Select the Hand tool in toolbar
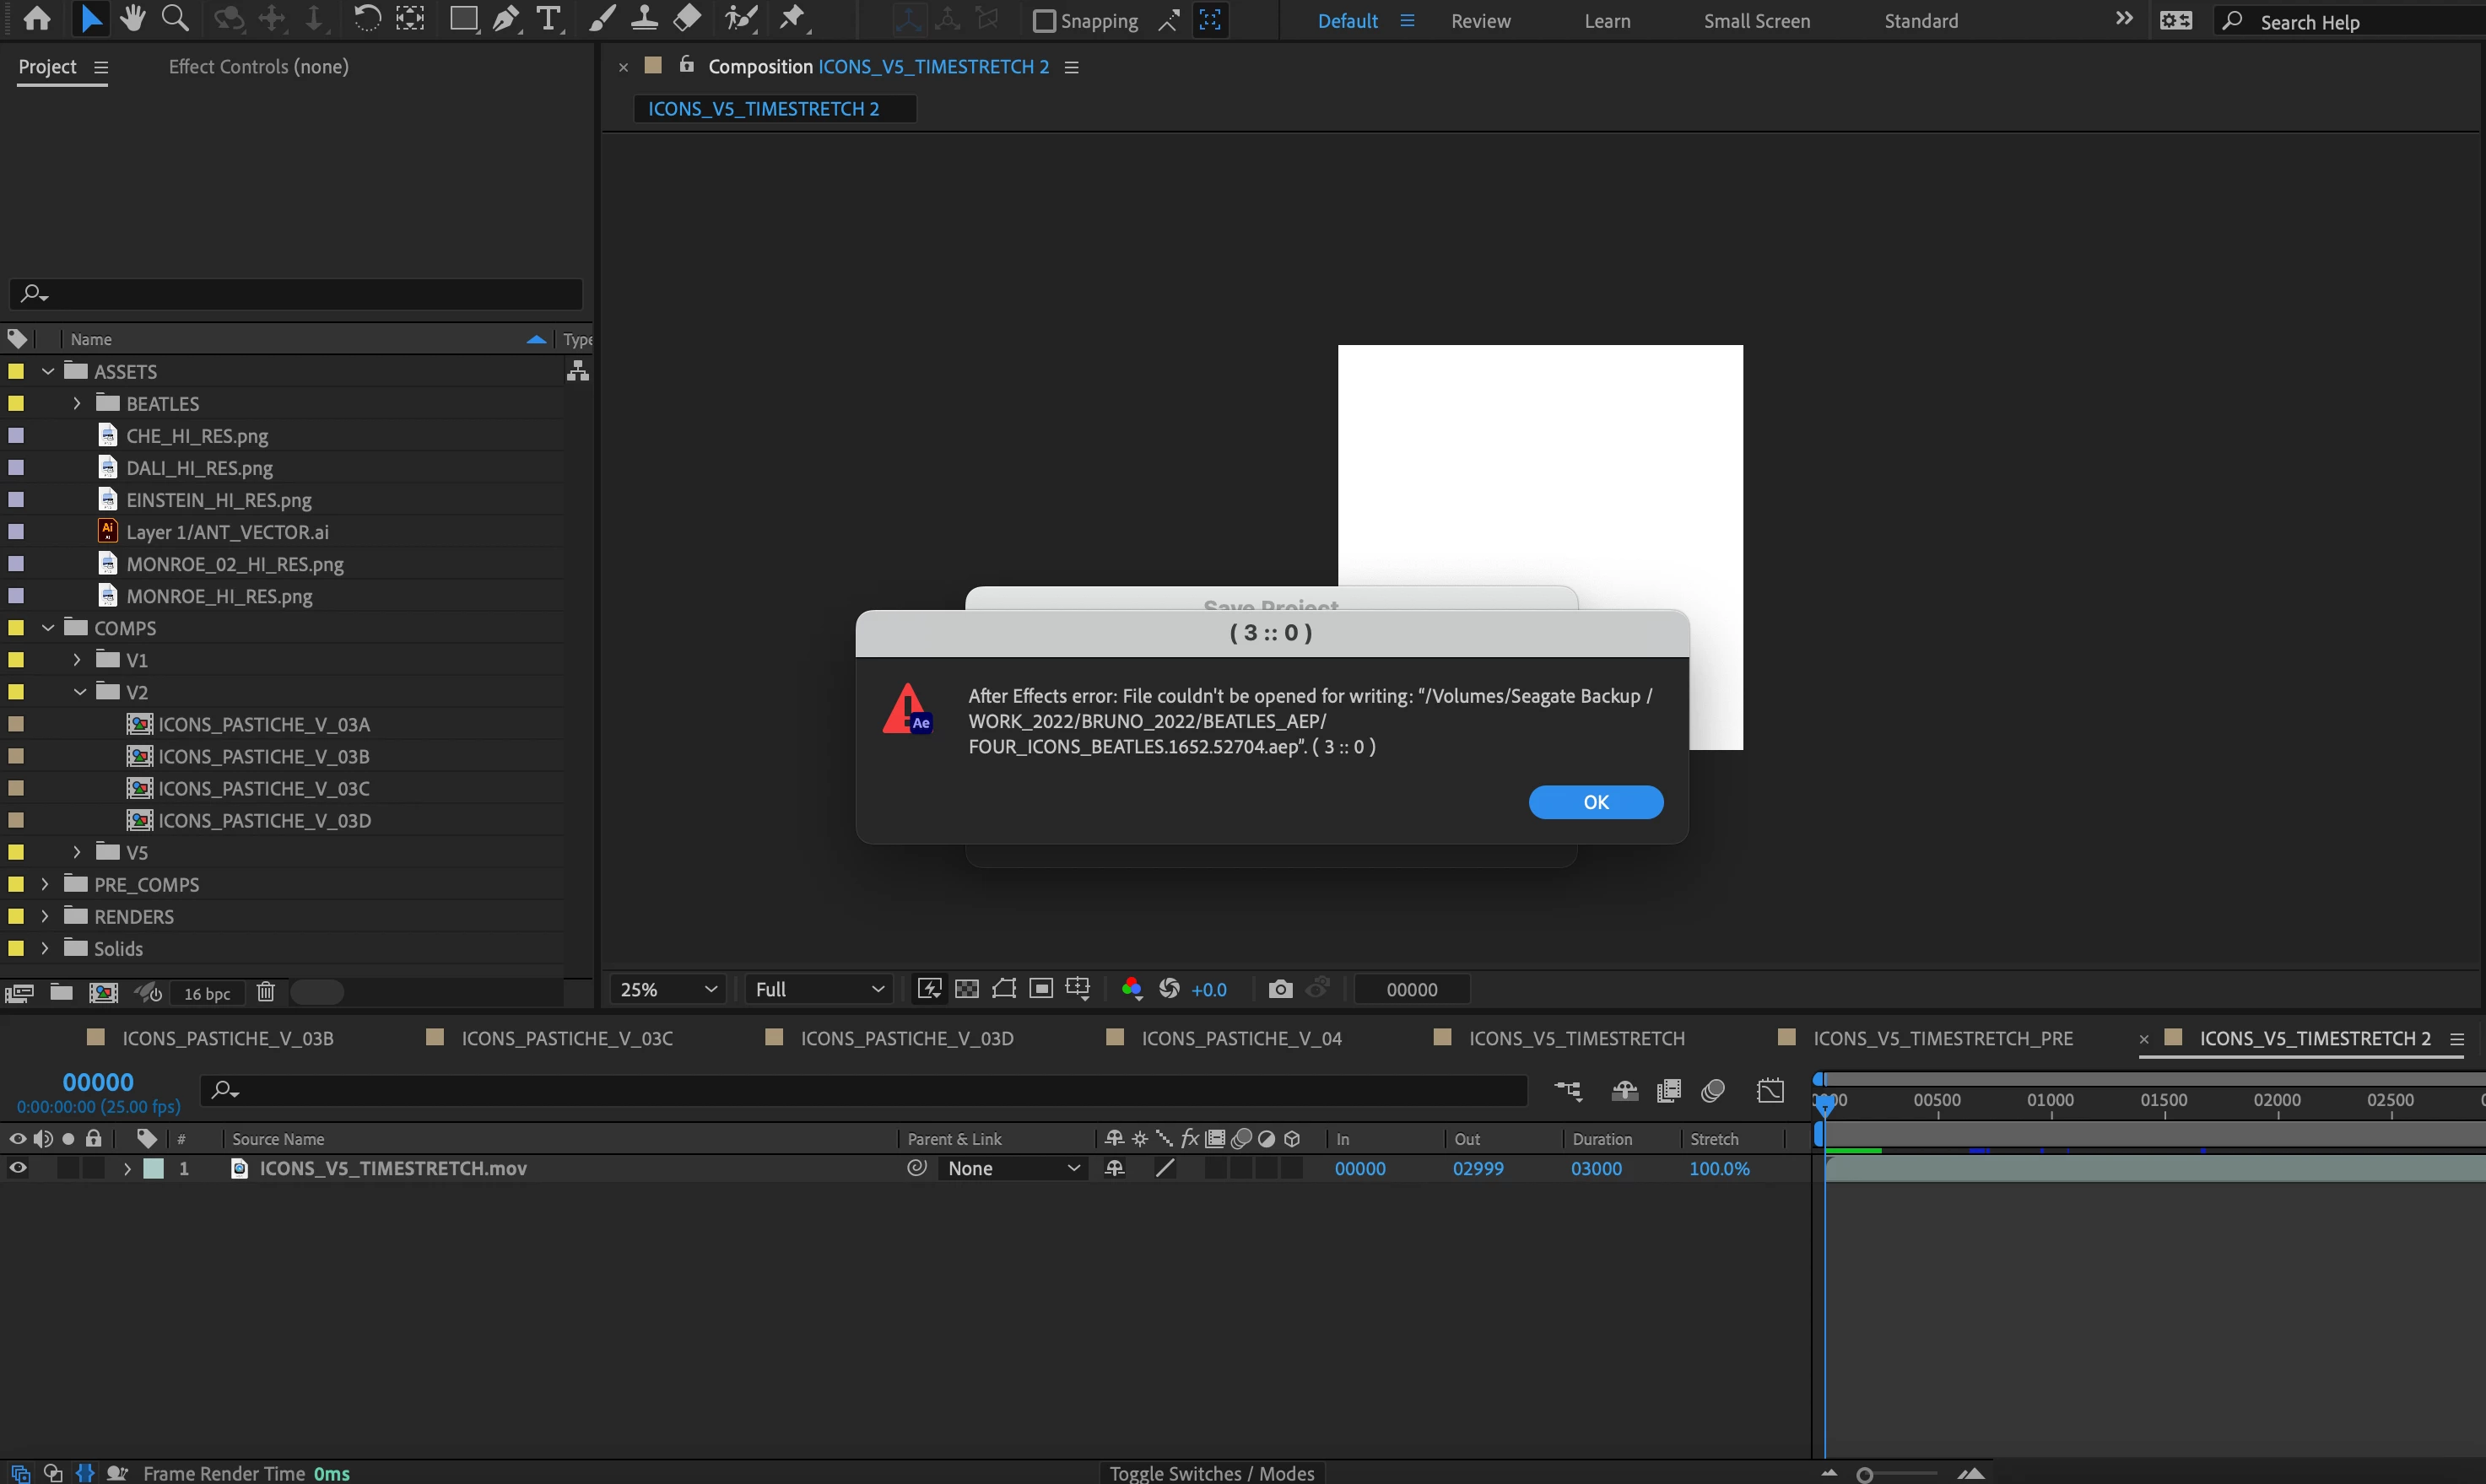The width and height of the screenshot is (2486, 1484). [132, 18]
